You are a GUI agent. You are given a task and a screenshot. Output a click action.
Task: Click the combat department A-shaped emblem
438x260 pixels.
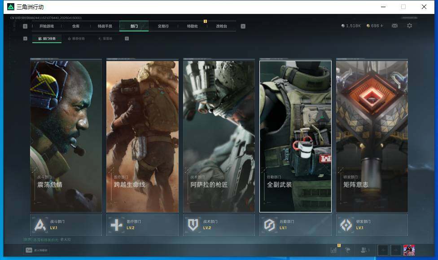[x=40, y=225]
